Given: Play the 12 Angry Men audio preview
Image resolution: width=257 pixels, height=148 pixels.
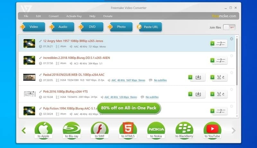Looking at the screenshot, I should 212,43.
